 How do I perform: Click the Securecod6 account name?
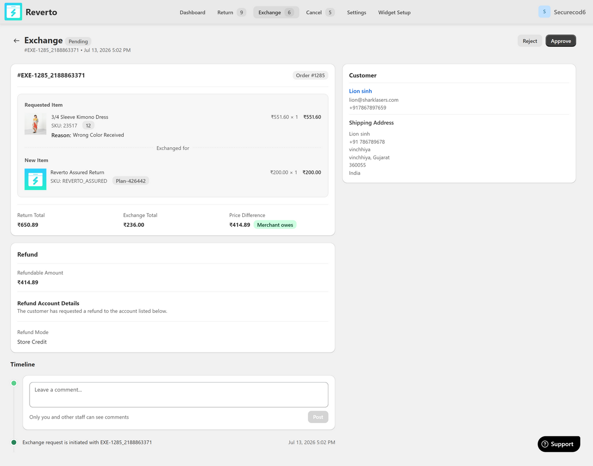point(570,12)
